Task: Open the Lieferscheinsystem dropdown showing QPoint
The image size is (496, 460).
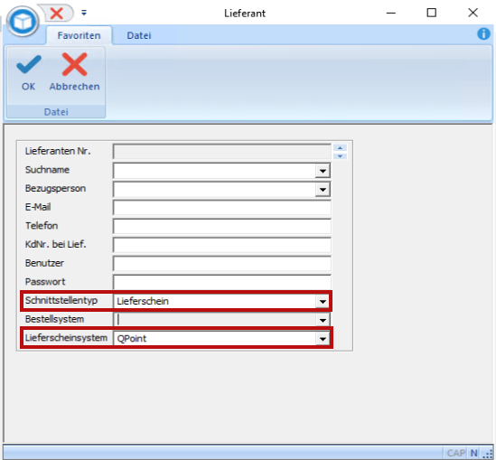Action: [x=323, y=339]
